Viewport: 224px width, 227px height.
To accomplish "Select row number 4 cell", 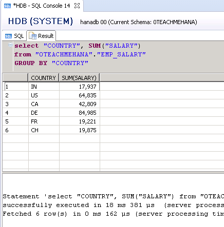I will [x=15, y=113].
